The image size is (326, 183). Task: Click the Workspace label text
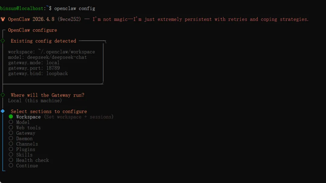click(x=28, y=117)
